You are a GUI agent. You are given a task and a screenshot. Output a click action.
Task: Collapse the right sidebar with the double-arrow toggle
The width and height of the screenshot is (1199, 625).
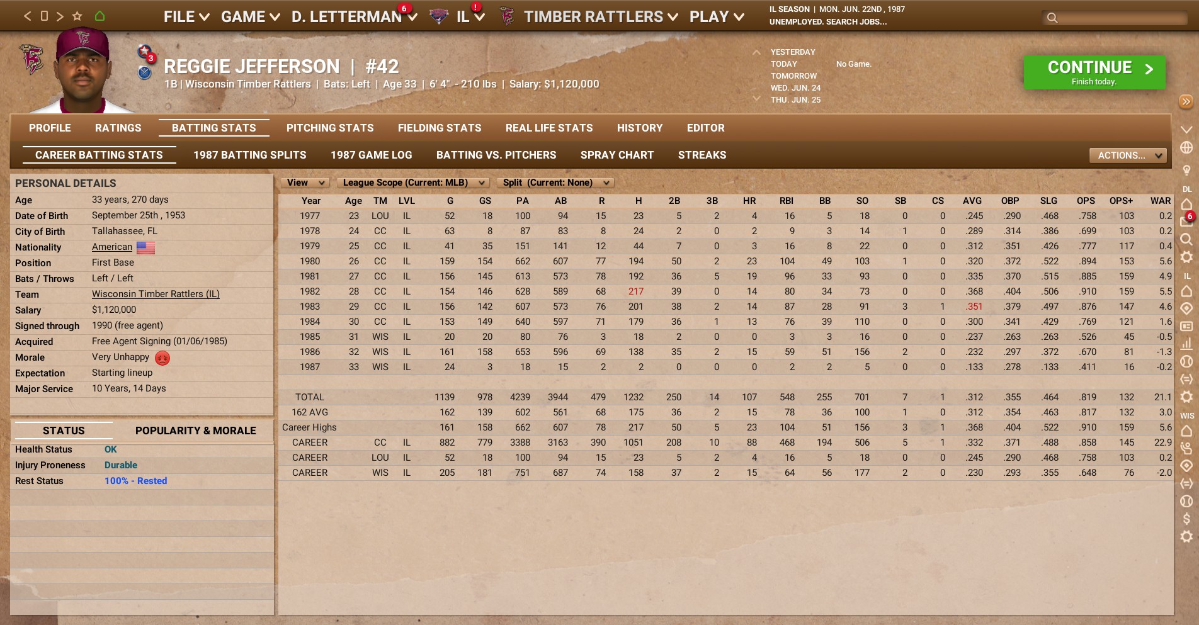pos(1188,103)
